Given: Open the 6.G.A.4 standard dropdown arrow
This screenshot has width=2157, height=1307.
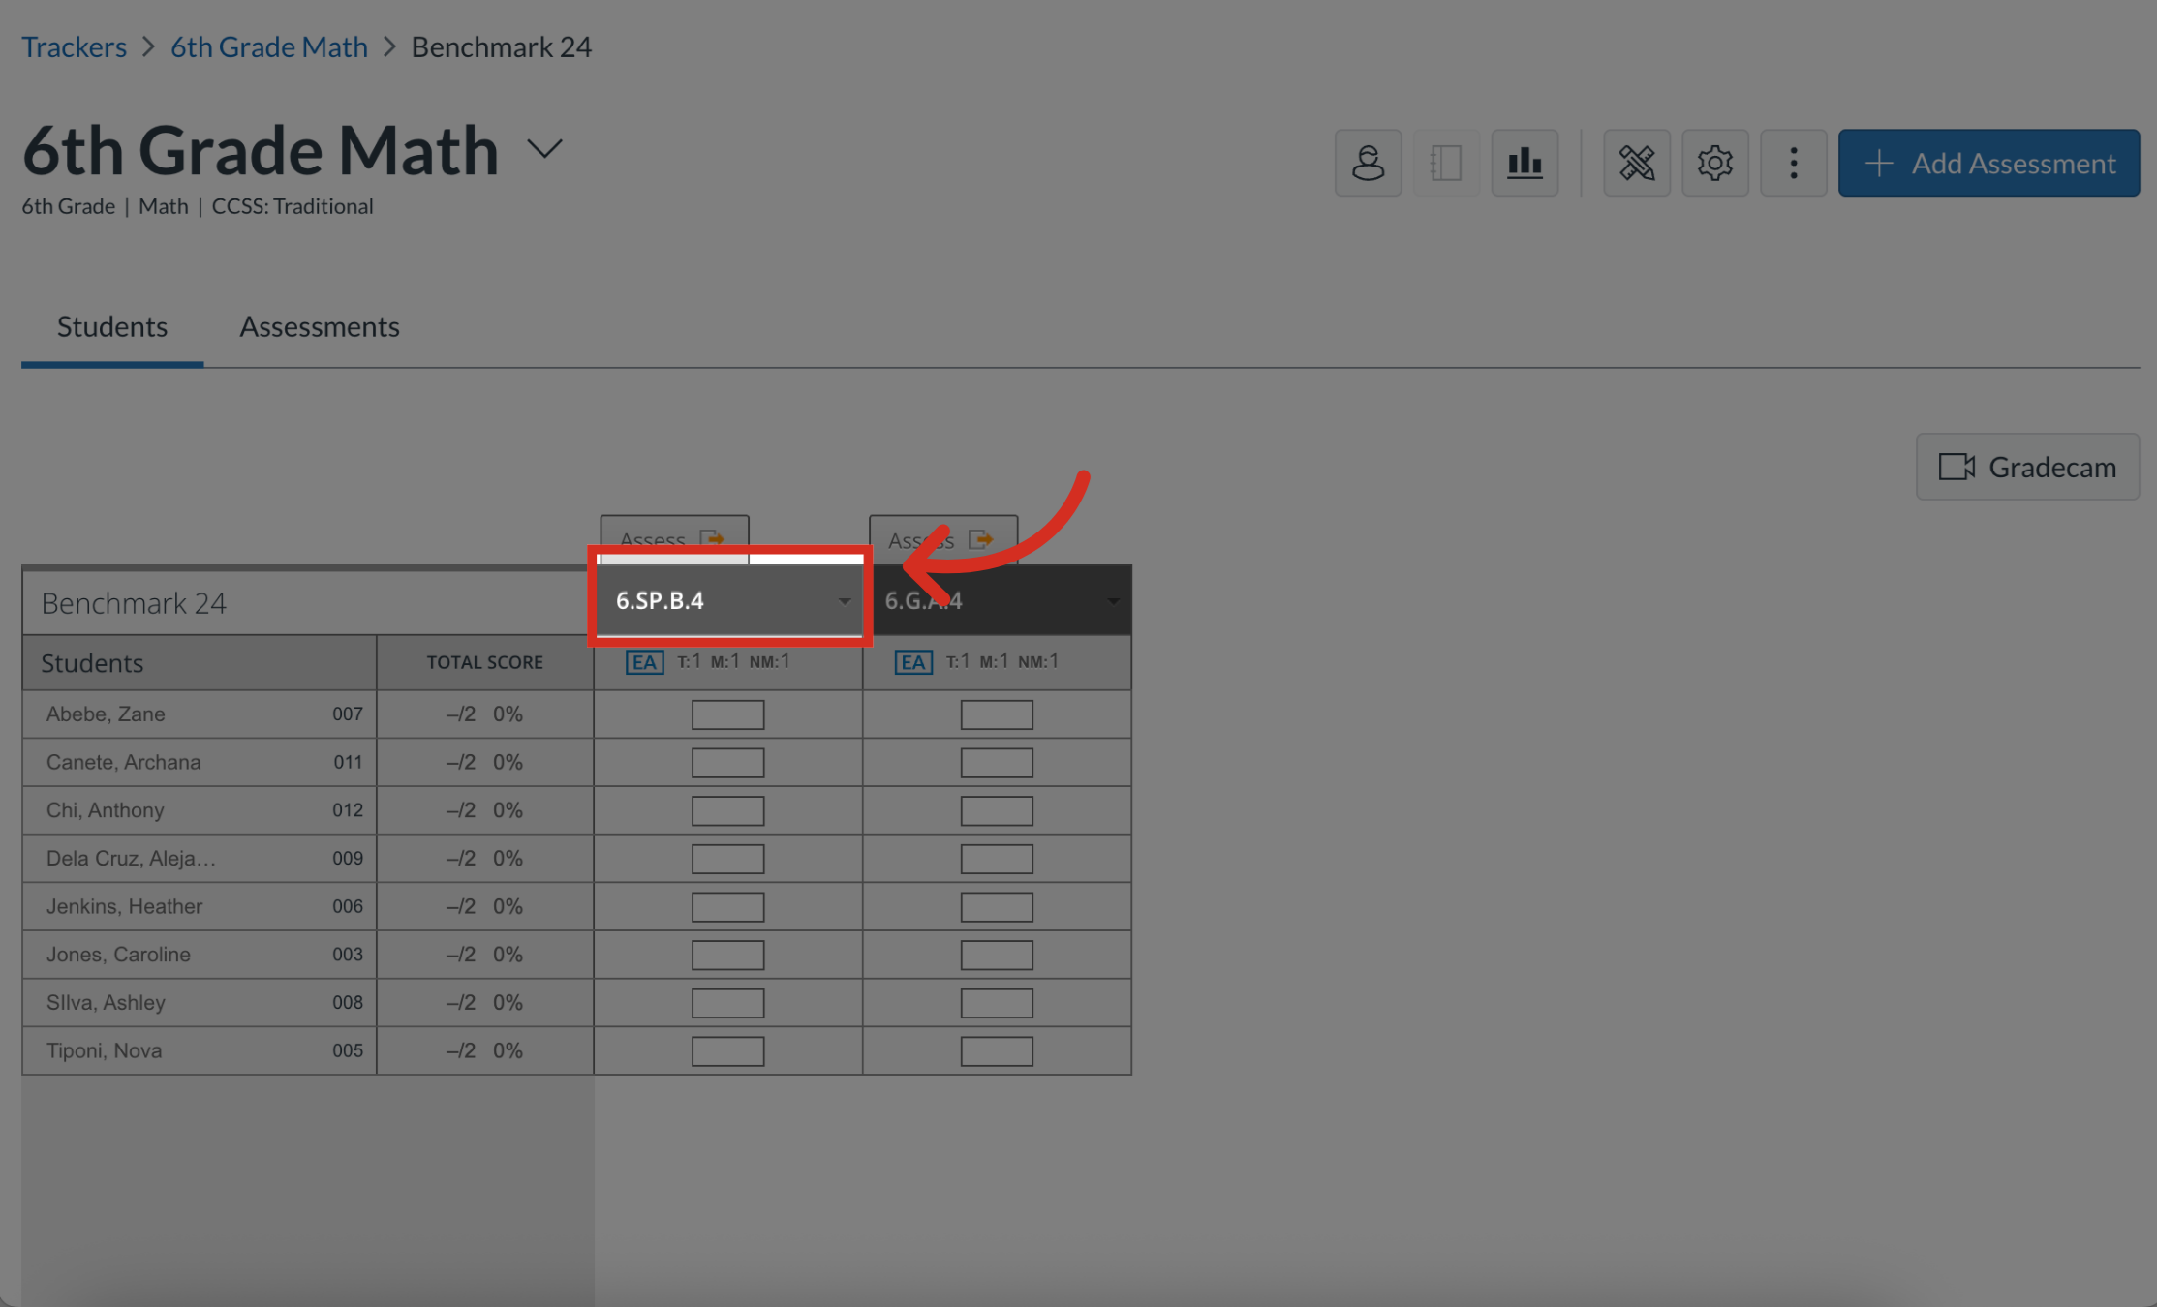Looking at the screenshot, I should 1113,601.
